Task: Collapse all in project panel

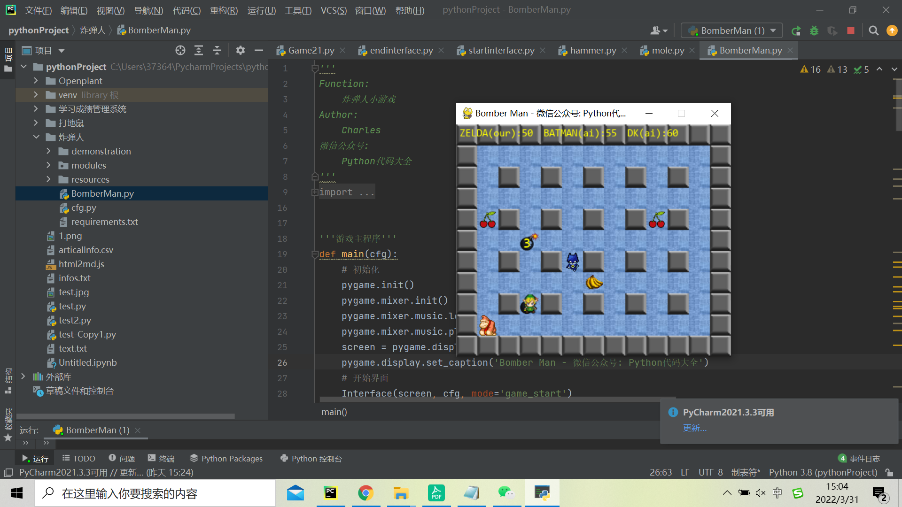Action: 217,50
